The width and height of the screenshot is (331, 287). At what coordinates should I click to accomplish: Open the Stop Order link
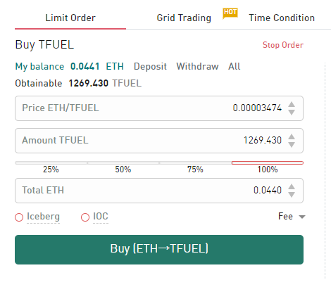(x=283, y=45)
